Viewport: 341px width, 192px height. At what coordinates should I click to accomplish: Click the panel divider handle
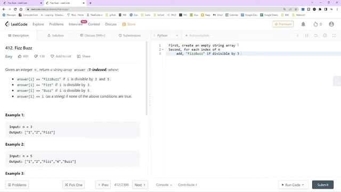point(149,100)
